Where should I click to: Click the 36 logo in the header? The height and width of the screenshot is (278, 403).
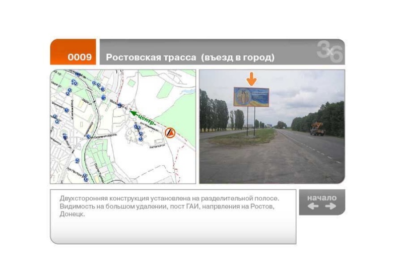[x=330, y=51]
